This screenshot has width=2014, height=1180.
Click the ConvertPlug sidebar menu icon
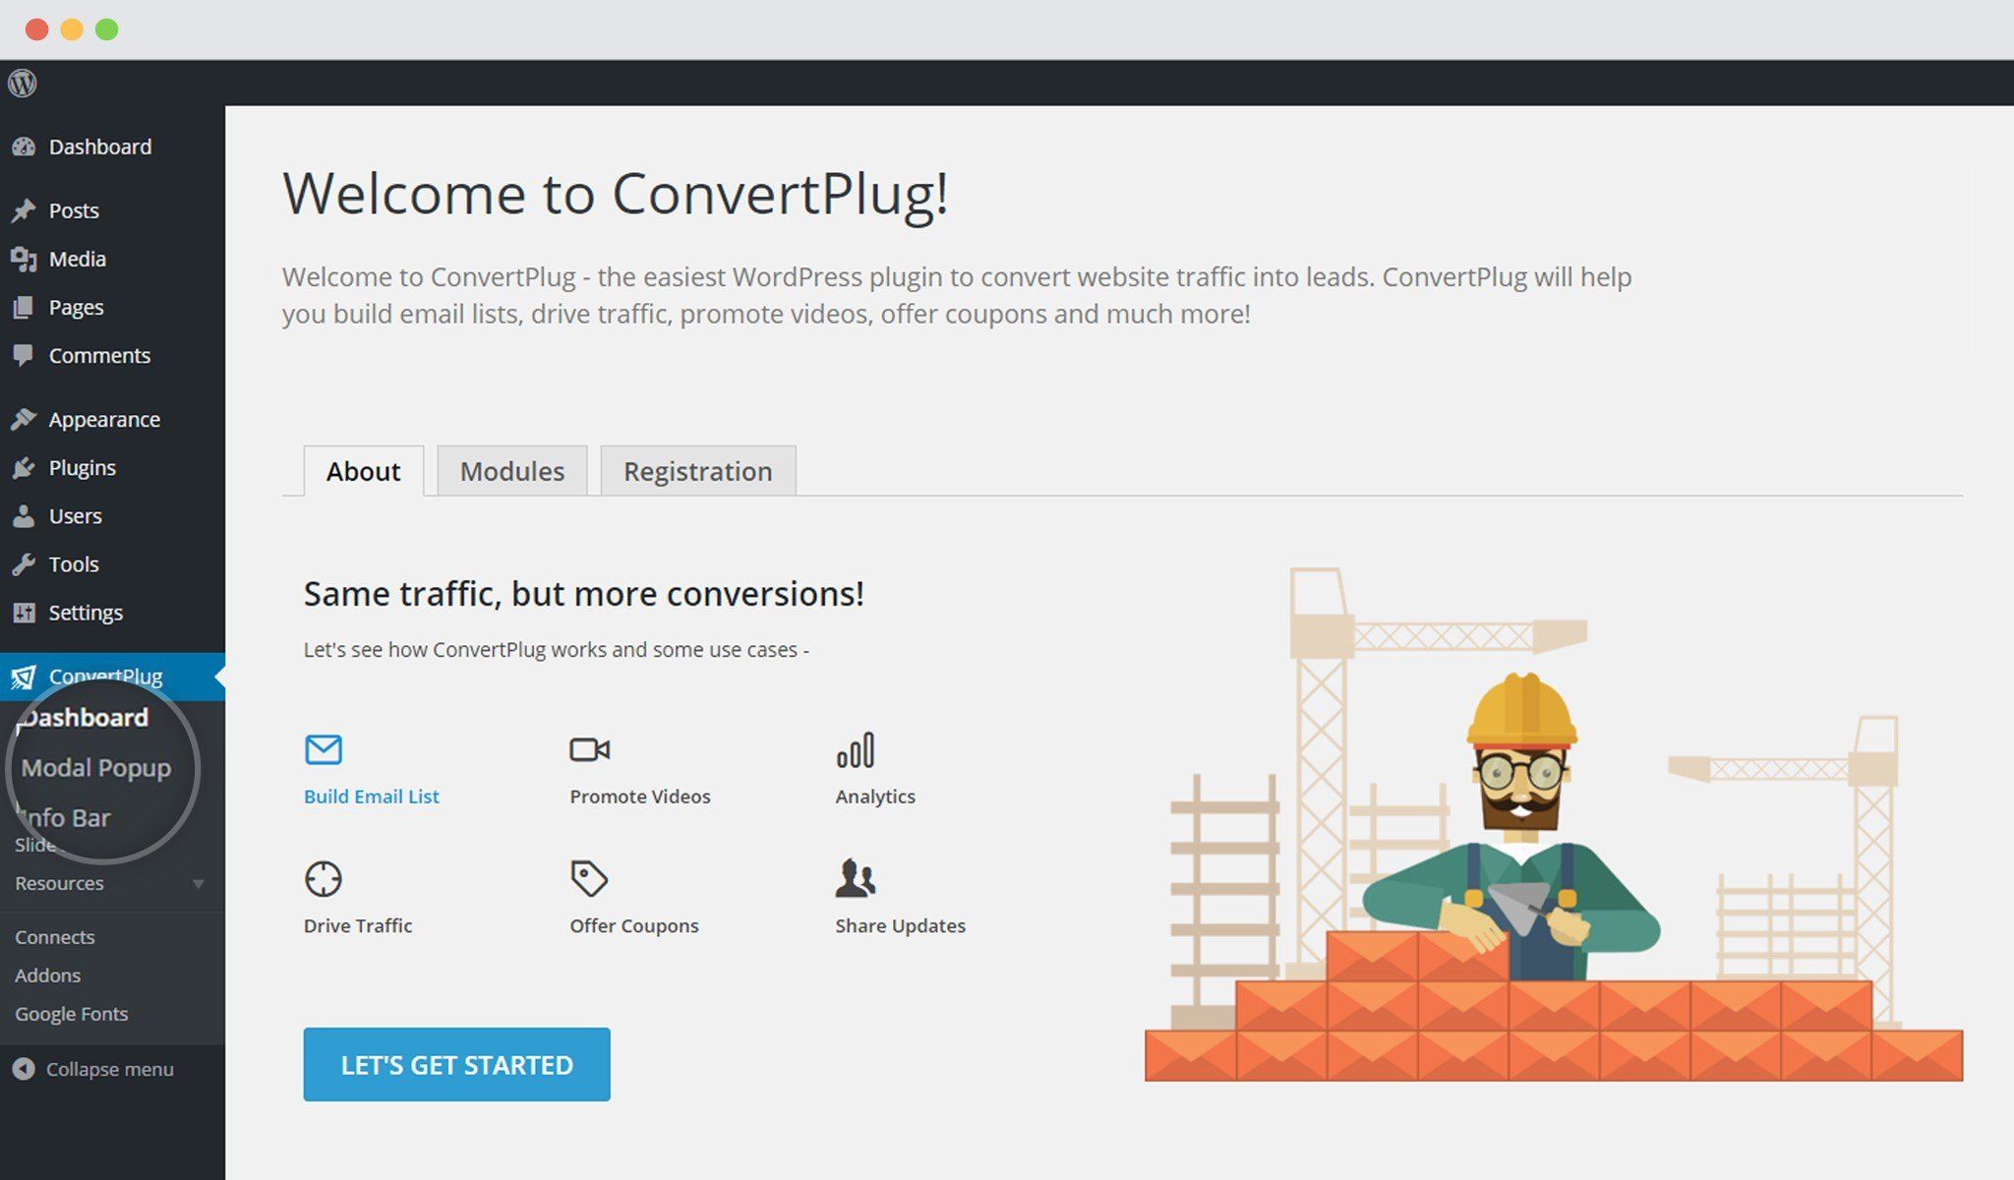(24, 677)
